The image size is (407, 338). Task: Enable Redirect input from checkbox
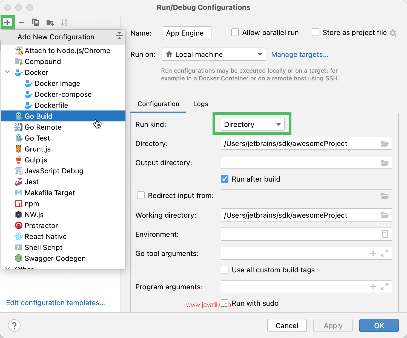point(141,195)
